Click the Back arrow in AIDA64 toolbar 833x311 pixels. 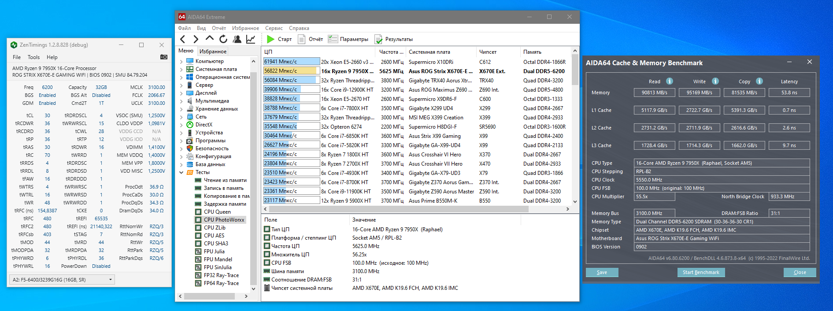pyautogui.click(x=183, y=39)
